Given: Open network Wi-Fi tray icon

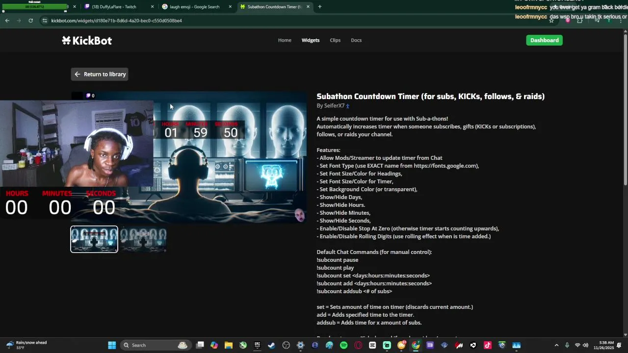Looking at the screenshot, I should click(x=577, y=345).
